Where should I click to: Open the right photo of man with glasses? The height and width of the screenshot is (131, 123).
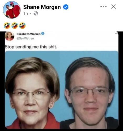click(x=89, y=90)
